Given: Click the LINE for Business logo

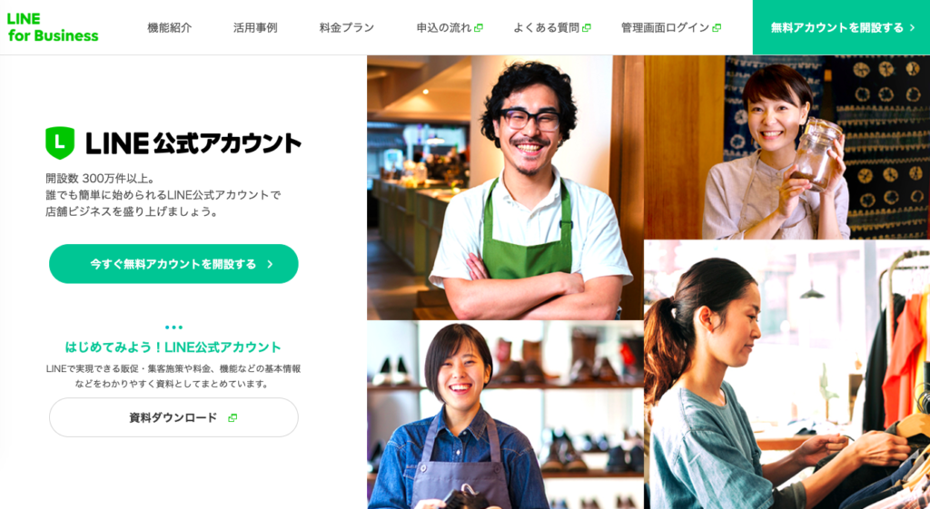Looking at the screenshot, I should [x=53, y=27].
